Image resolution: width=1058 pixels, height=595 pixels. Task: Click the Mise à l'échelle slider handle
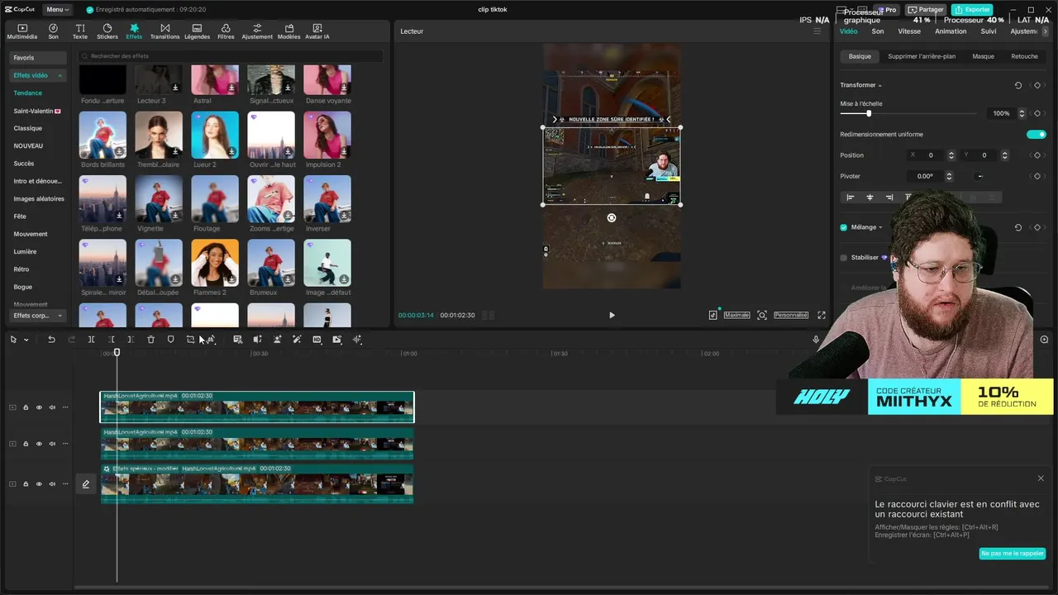[x=868, y=113]
